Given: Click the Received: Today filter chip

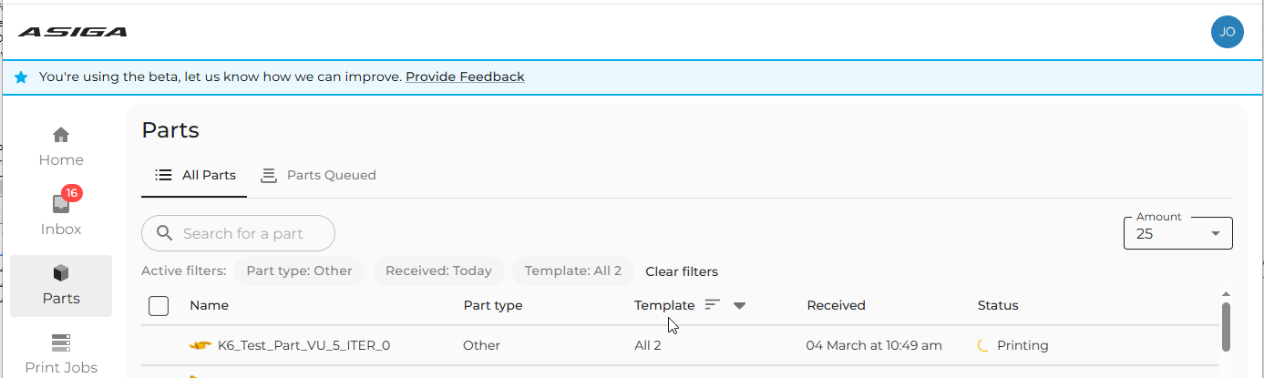Looking at the screenshot, I should (438, 271).
